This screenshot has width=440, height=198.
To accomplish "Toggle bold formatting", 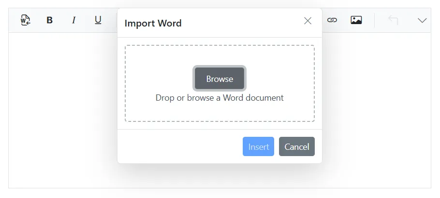I will click(50, 20).
